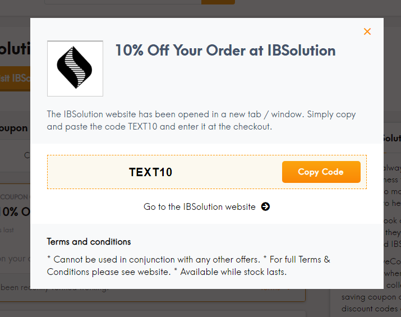401x317 pixels.
Task: Click the dimmed 'Visit IBSo' orange button behind popup
Action: (x=15, y=79)
